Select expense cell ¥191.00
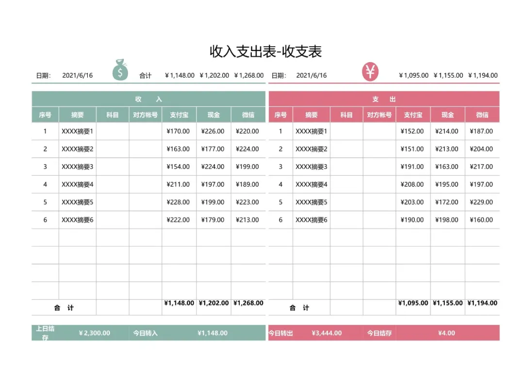Viewport: 524px width, 373px height. pyautogui.click(x=412, y=167)
